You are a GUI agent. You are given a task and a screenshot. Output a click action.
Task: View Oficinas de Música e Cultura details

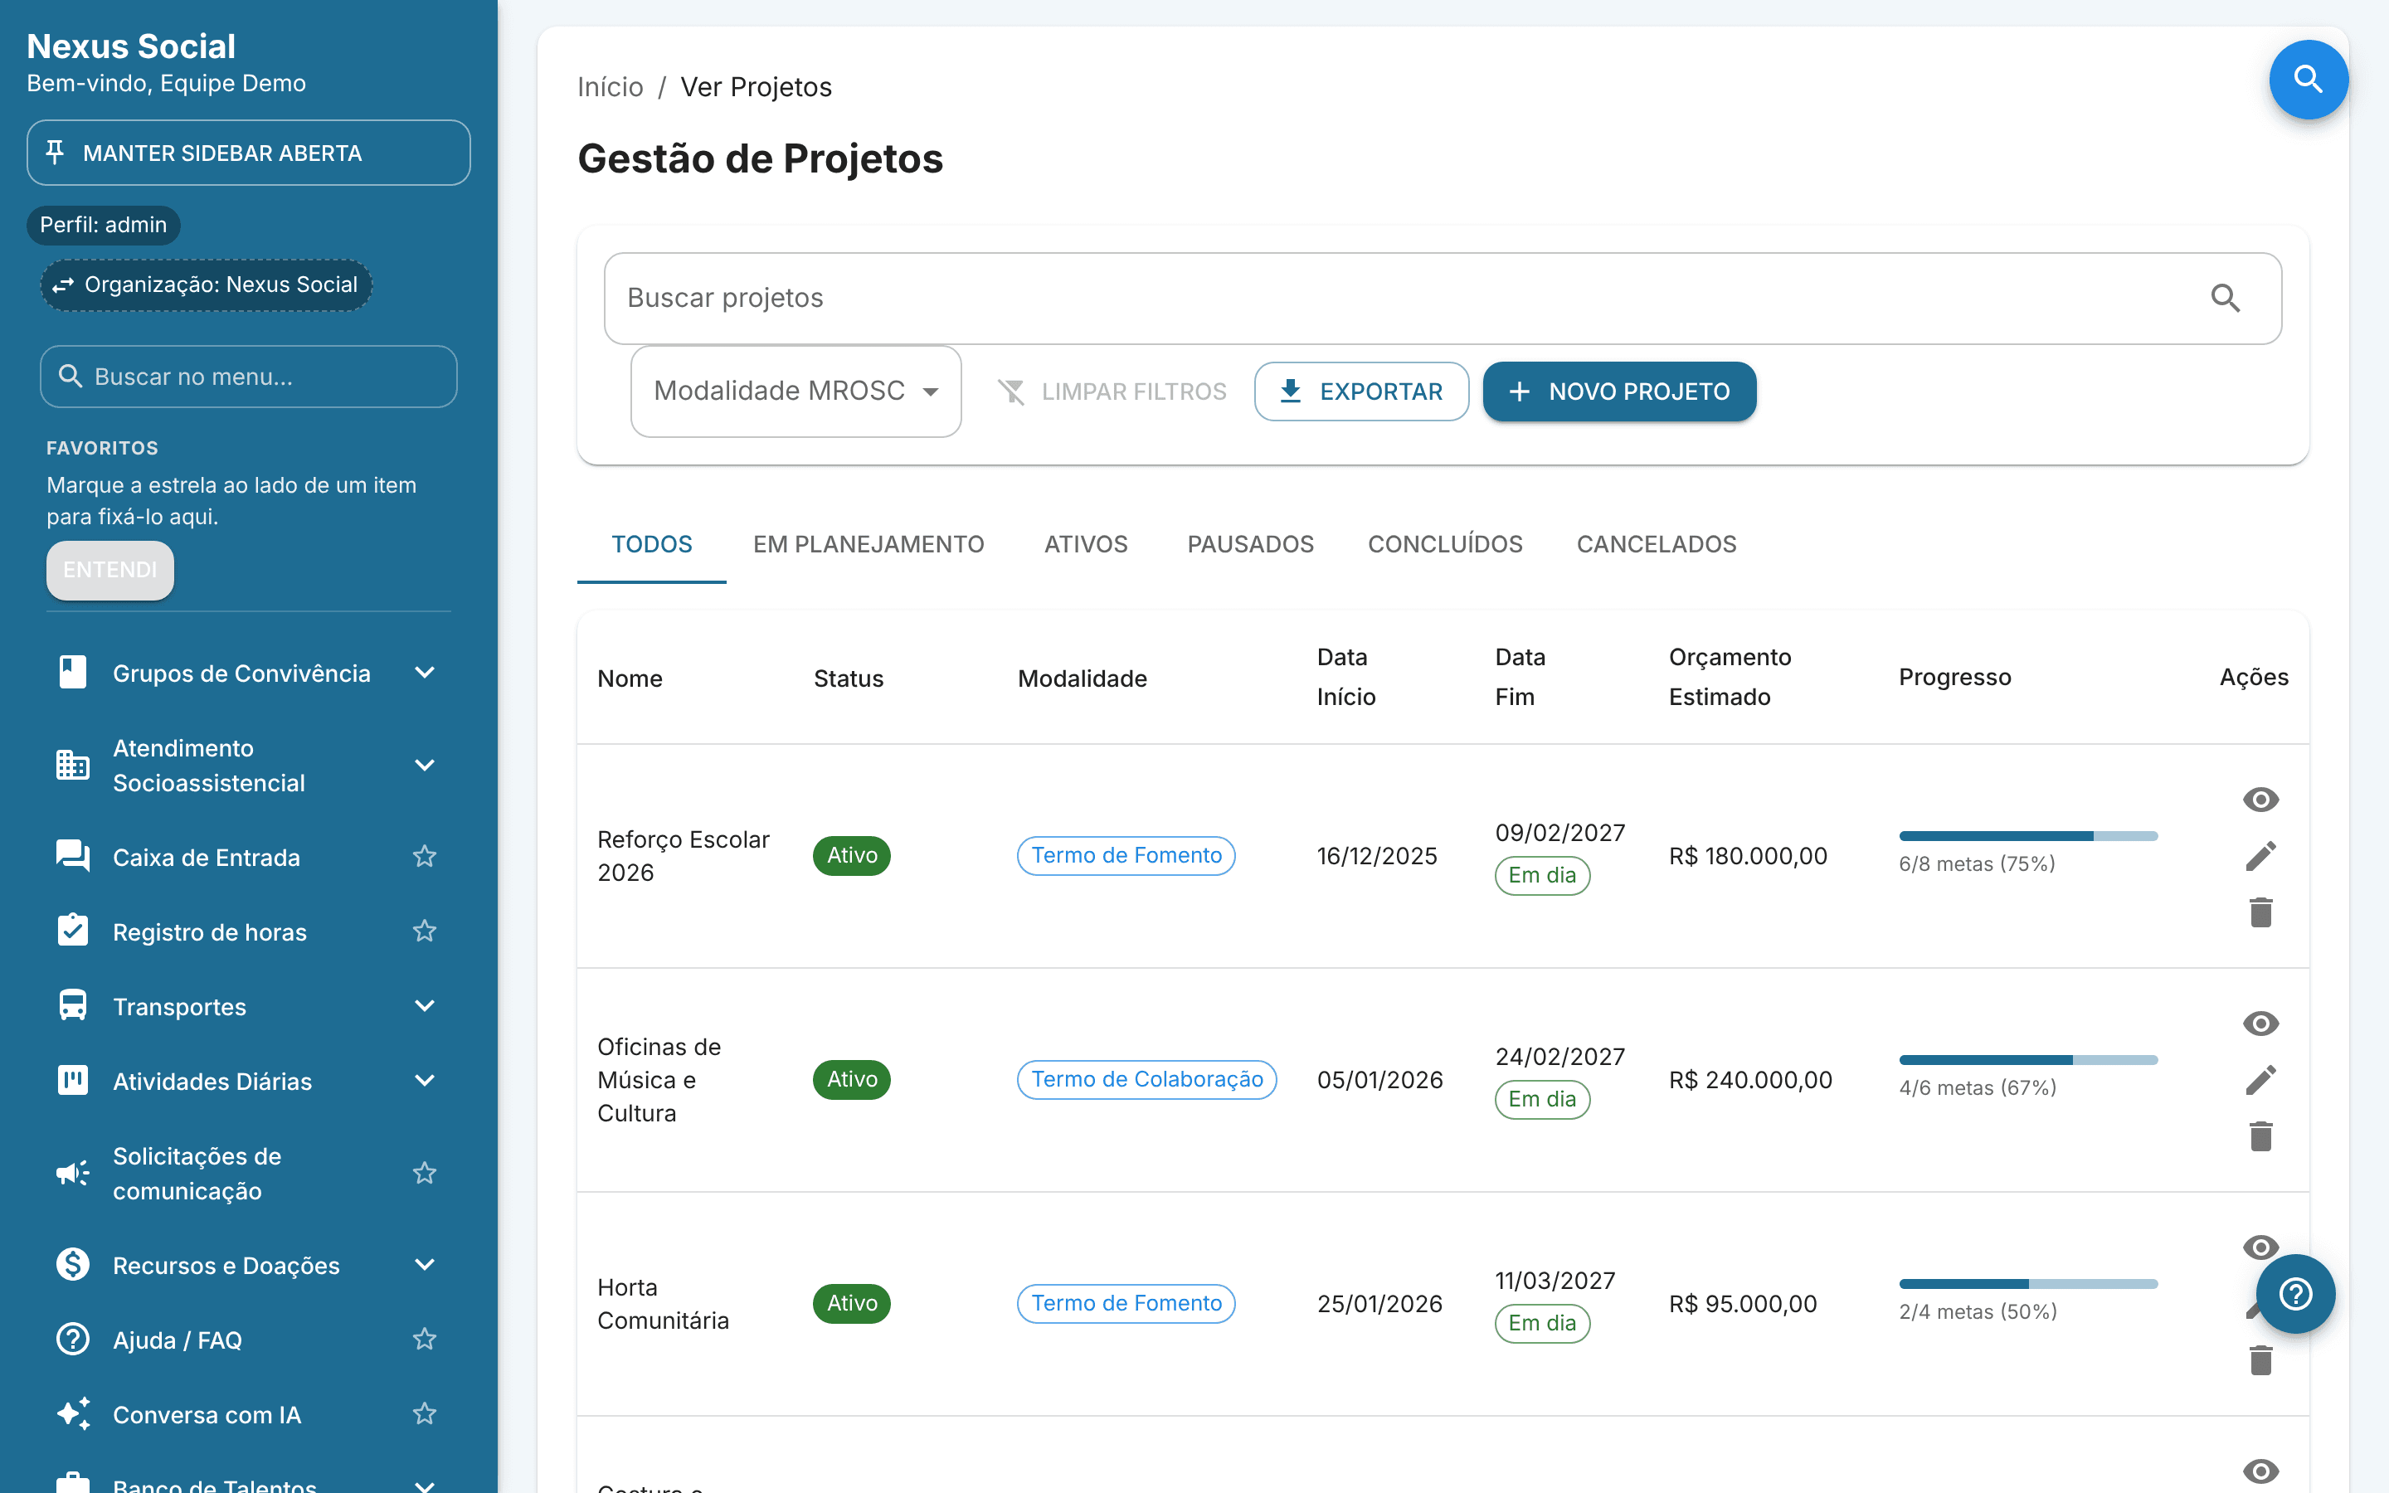[2260, 1023]
